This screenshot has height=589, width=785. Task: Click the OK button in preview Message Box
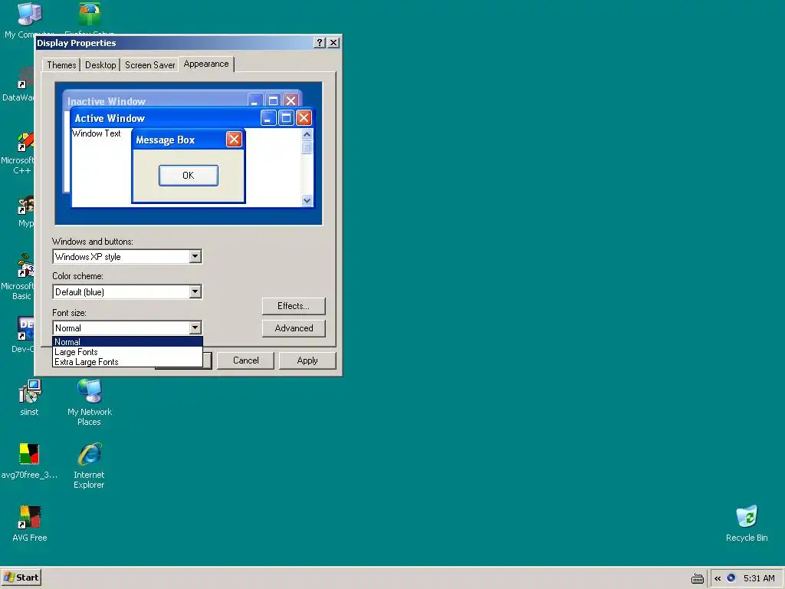[x=189, y=176]
